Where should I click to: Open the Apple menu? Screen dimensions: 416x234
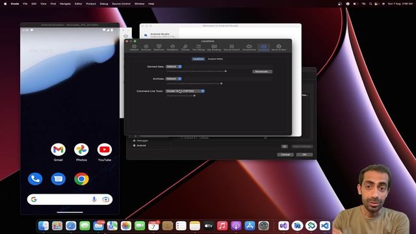(5, 4)
